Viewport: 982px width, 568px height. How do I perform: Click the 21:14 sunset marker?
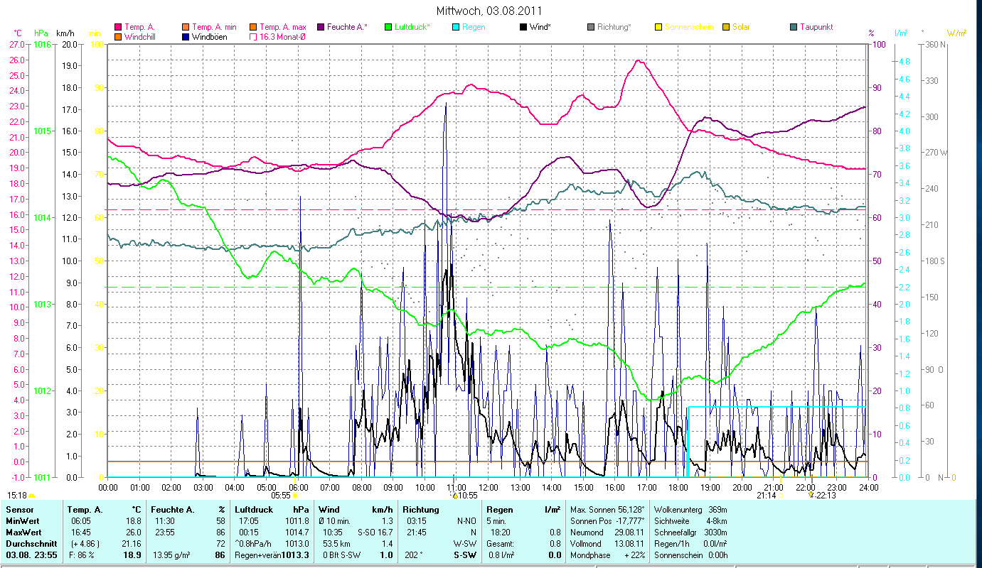click(x=780, y=496)
